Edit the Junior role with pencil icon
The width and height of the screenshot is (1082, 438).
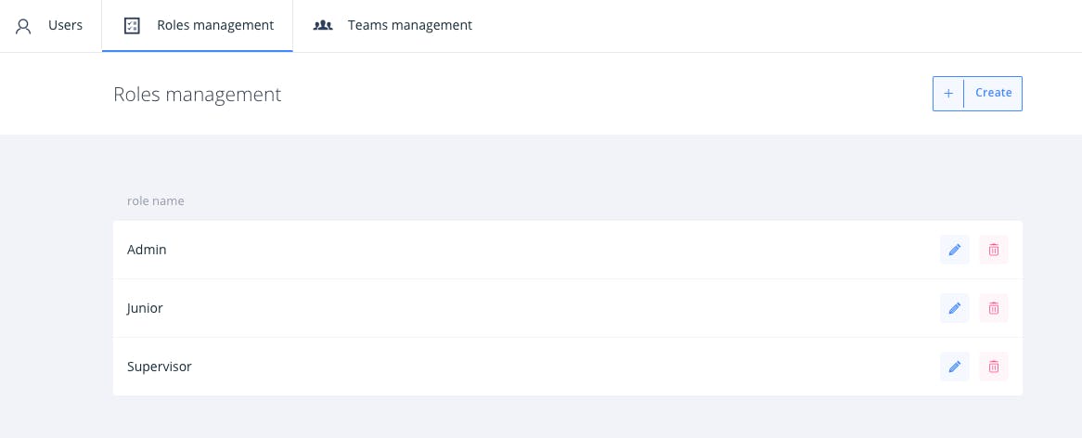coord(954,308)
